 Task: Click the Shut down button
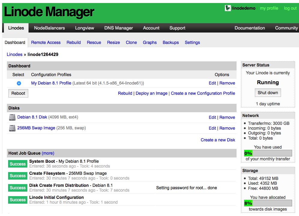pyautogui.click(x=268, y=93)
